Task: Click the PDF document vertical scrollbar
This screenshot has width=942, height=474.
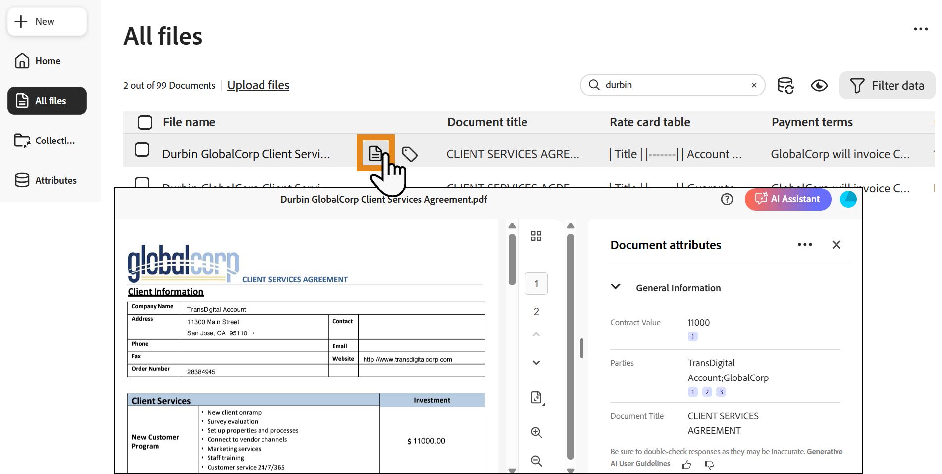Action: click(512, 259)
